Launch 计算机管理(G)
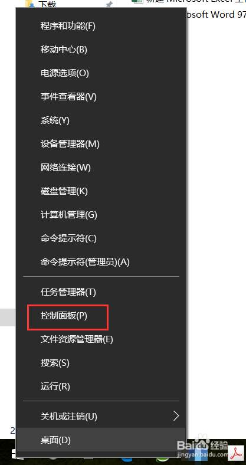This screenshot has height=465, width=246. pyautogui.click(x=101, y=215)
